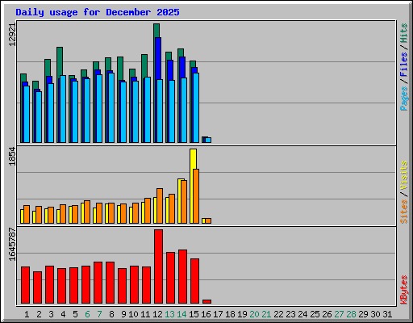Click the small red KBytes bar for day 16
Viewport: 413px width, 323px height.
click(x=207, y=302)
